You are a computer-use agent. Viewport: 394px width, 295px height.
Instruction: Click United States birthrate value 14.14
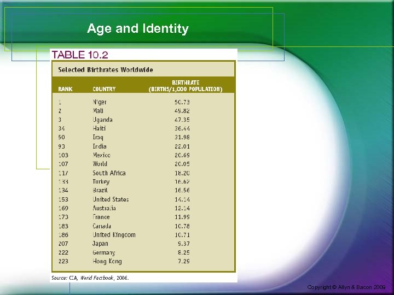pyautogui.click(x=182, y=199)
